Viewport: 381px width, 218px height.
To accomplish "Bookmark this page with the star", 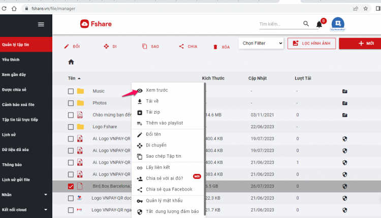I will [365, 9].
